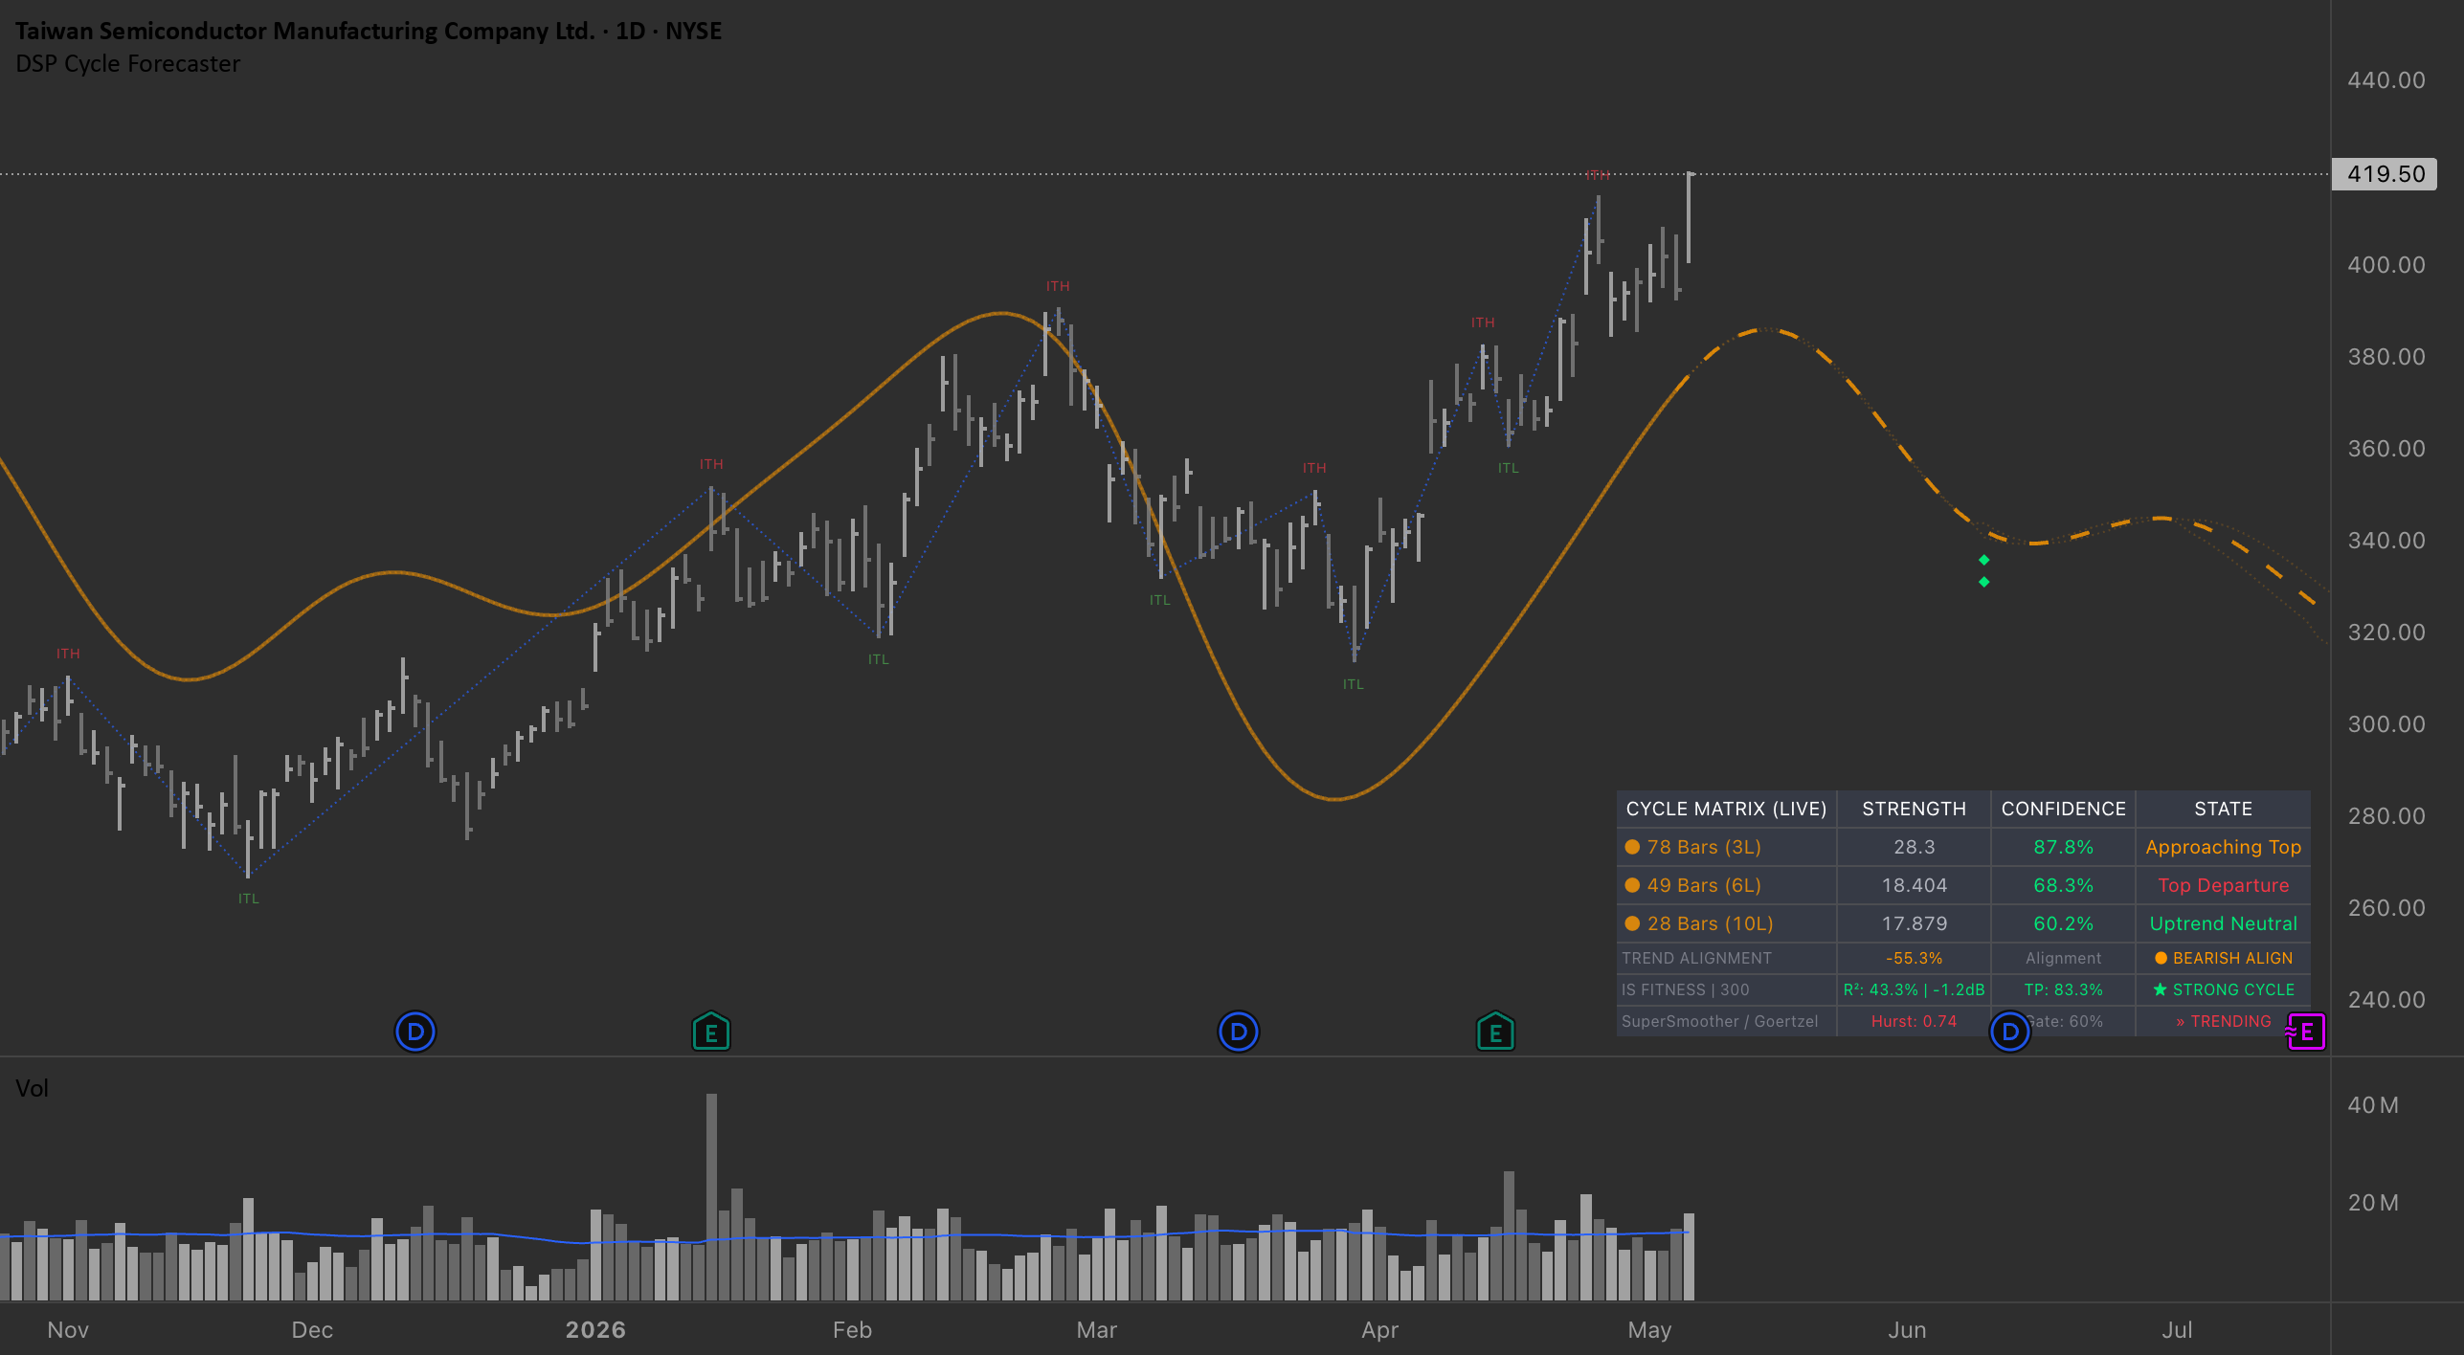The image size is (2464, 1355).
Task: Click the 40 M volume axis label
Action: (x=2373, y=1105)
